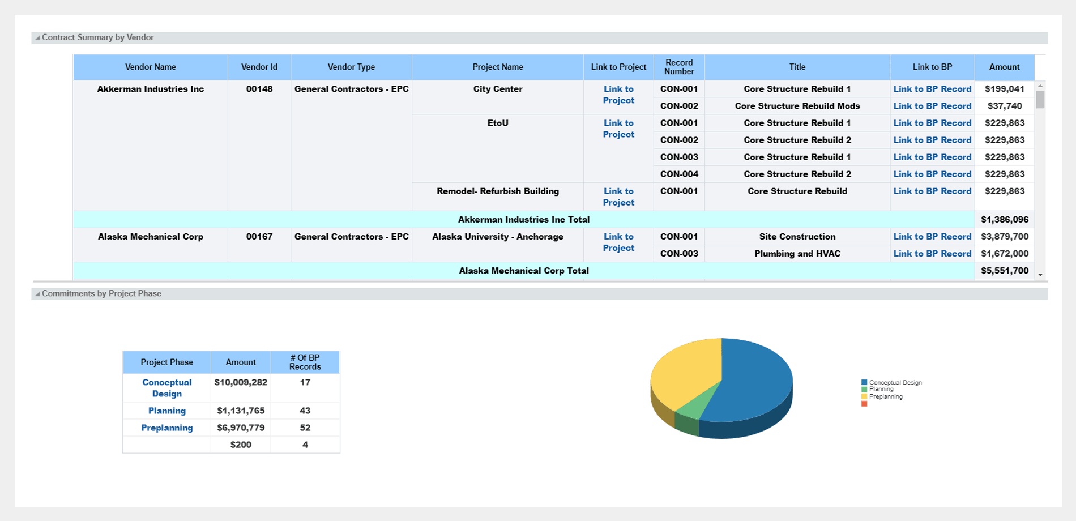Image resolution: width=1076 pixels, height=521 pixels.
Task: Collapse the Commitments by Project Phase section
Action: (x=37, y=294)
